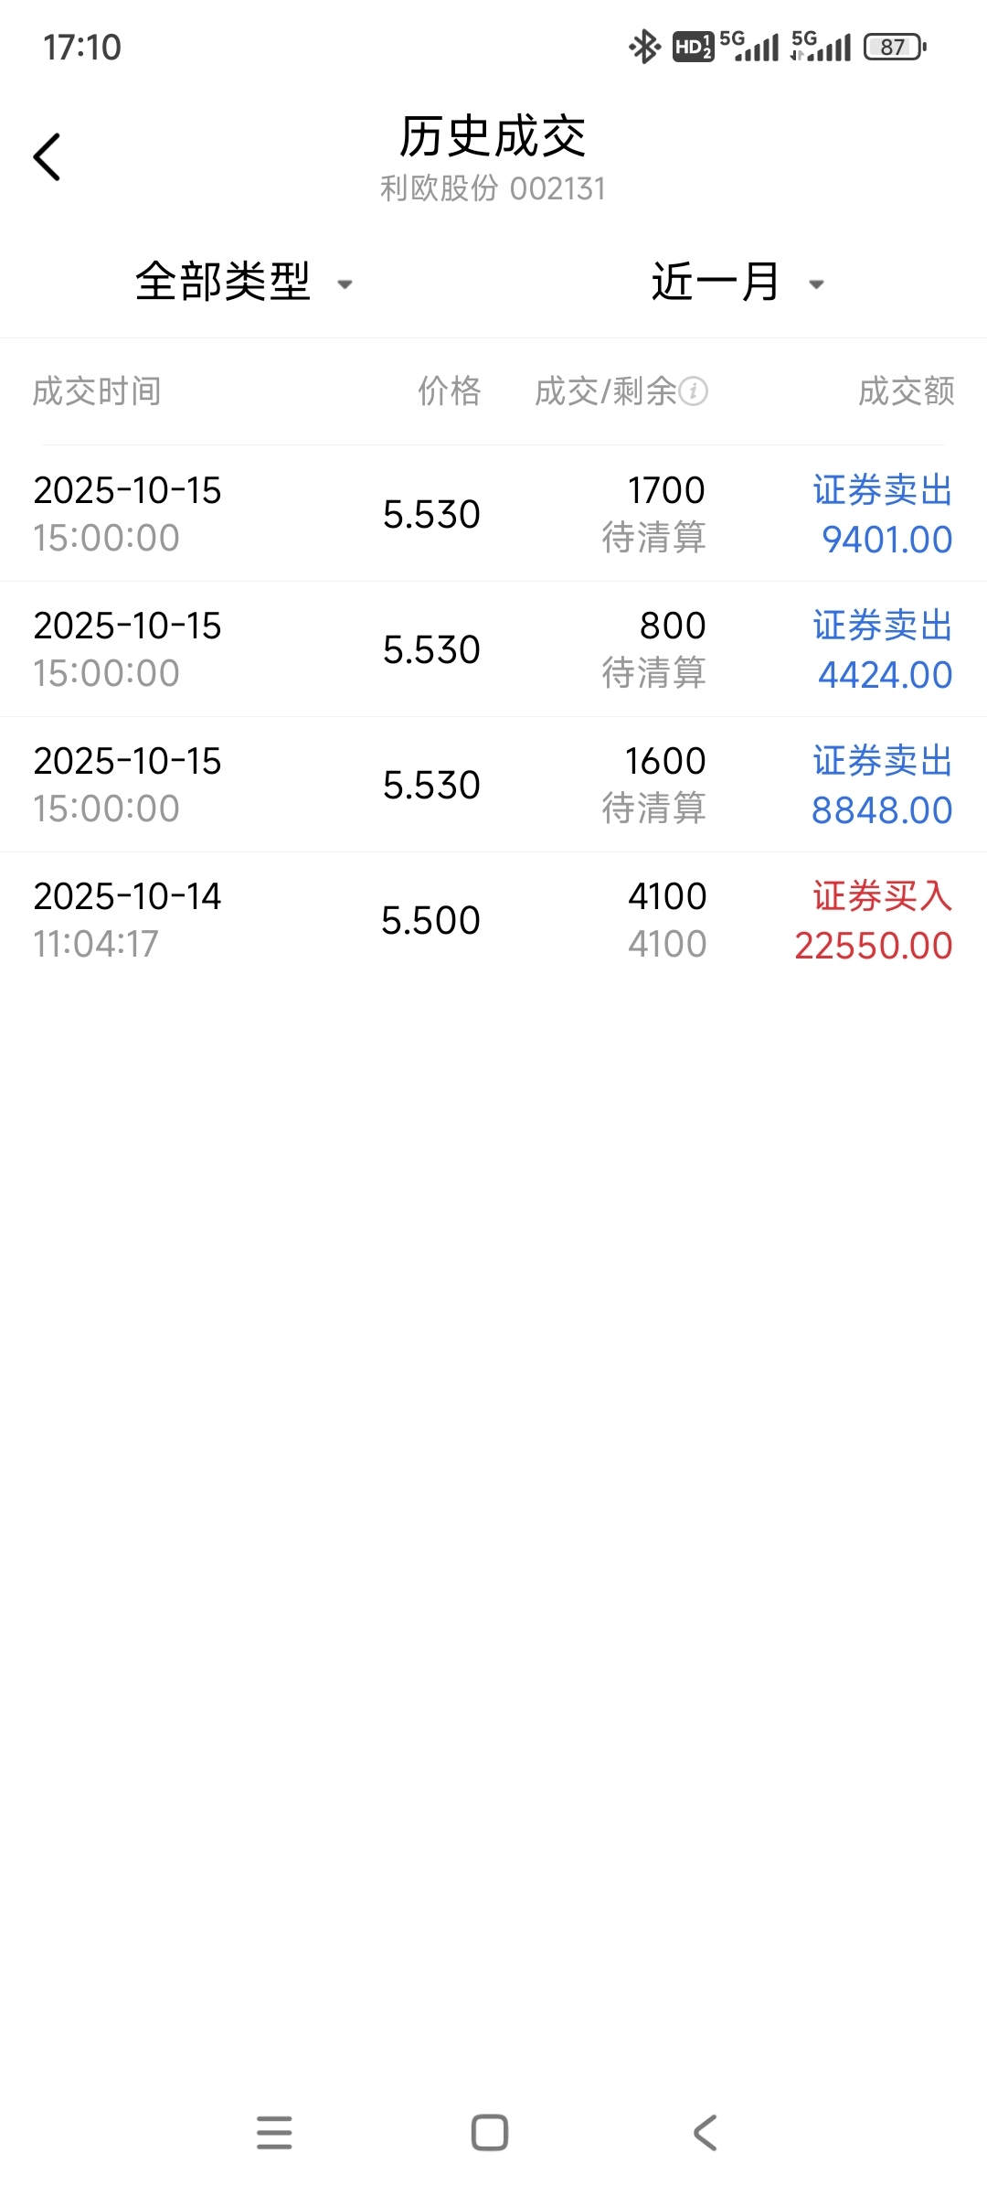This screenshot has width=987, height=2195.
Task: Open the 1600-share sell record for 8848.00
Action: click(493, 785)
